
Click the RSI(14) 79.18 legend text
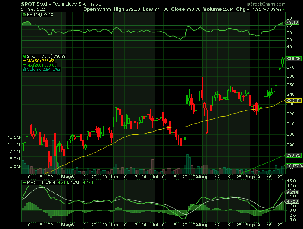[x=40, y=15]
